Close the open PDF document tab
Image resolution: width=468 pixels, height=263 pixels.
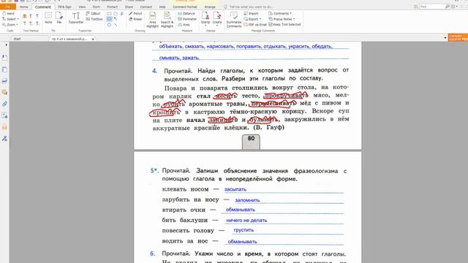(93, 39)
